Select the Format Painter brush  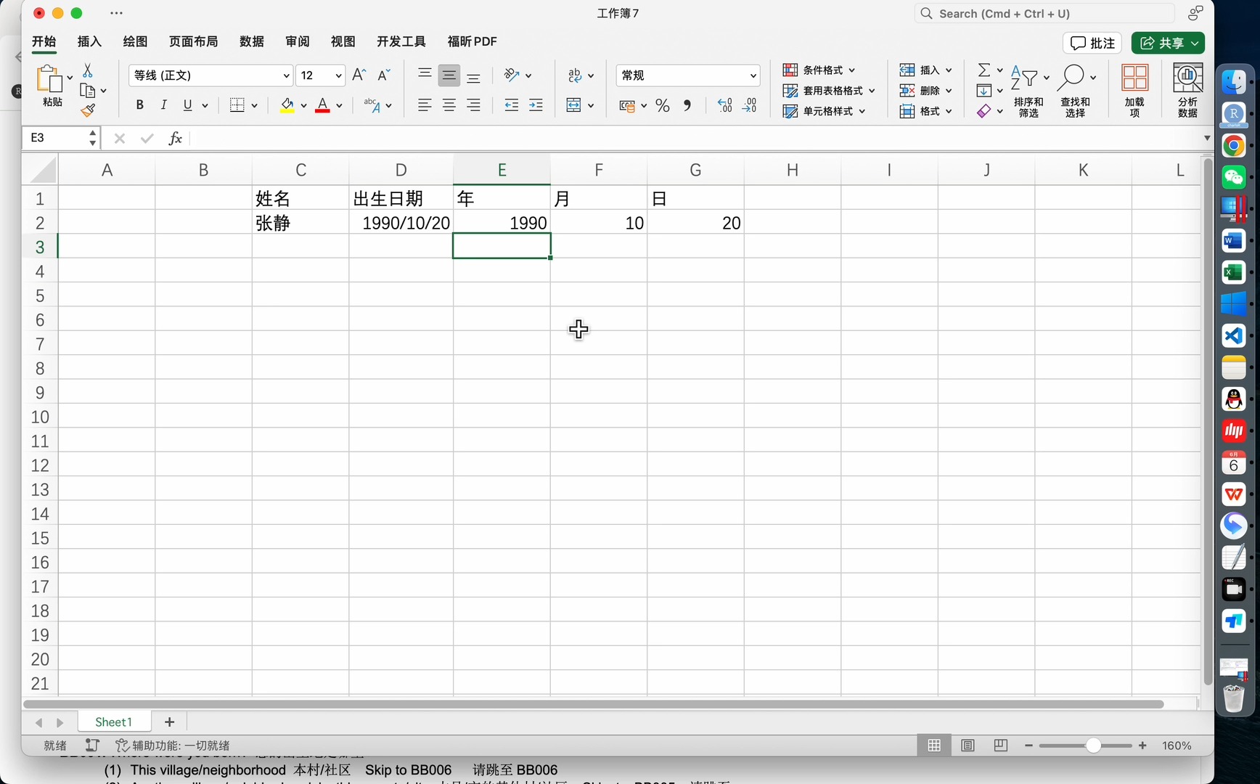coord(88,110)
